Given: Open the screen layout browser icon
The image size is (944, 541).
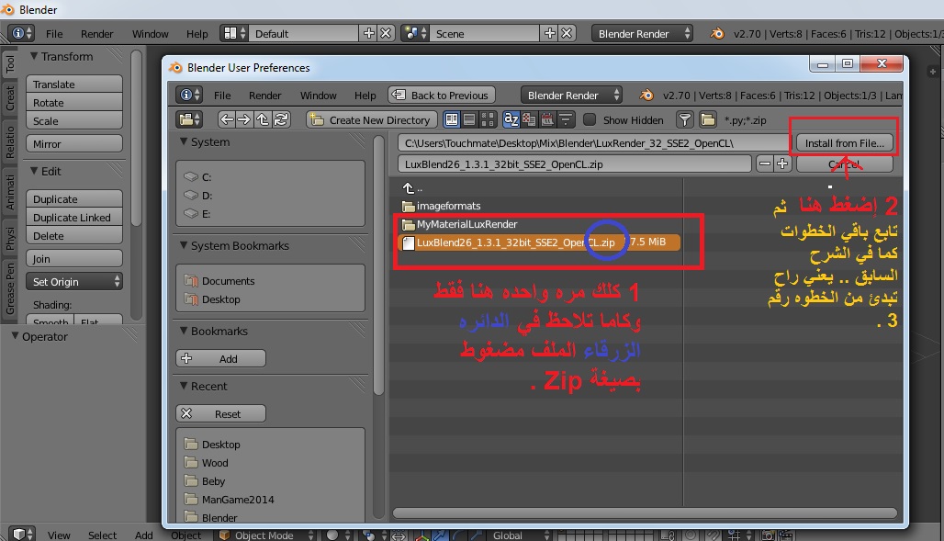Looking at the screenshot, I should [233, 33].
